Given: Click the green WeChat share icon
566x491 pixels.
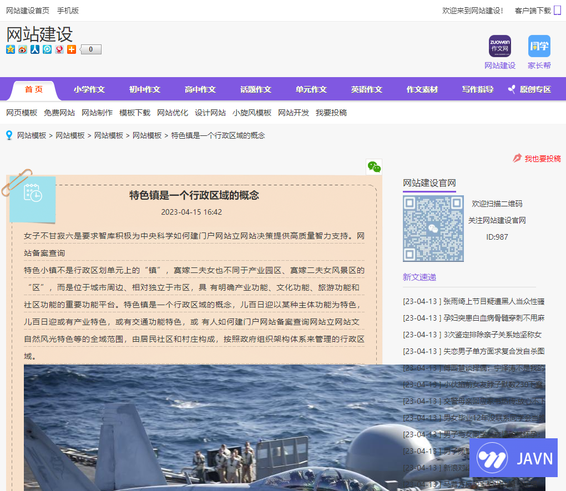Looking at the screenshot, I should [x=374, y=167].
